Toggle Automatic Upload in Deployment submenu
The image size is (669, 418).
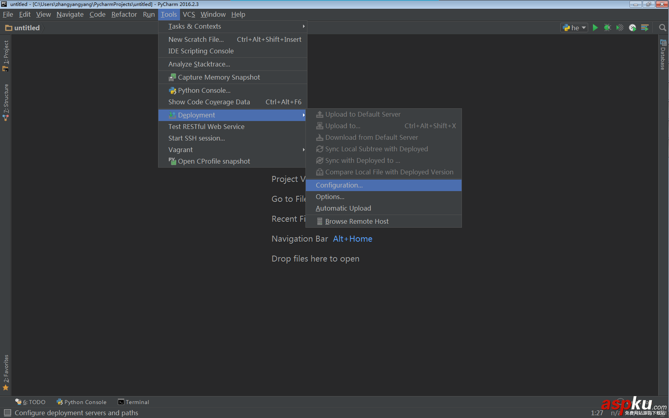click(x=383, y=208)
